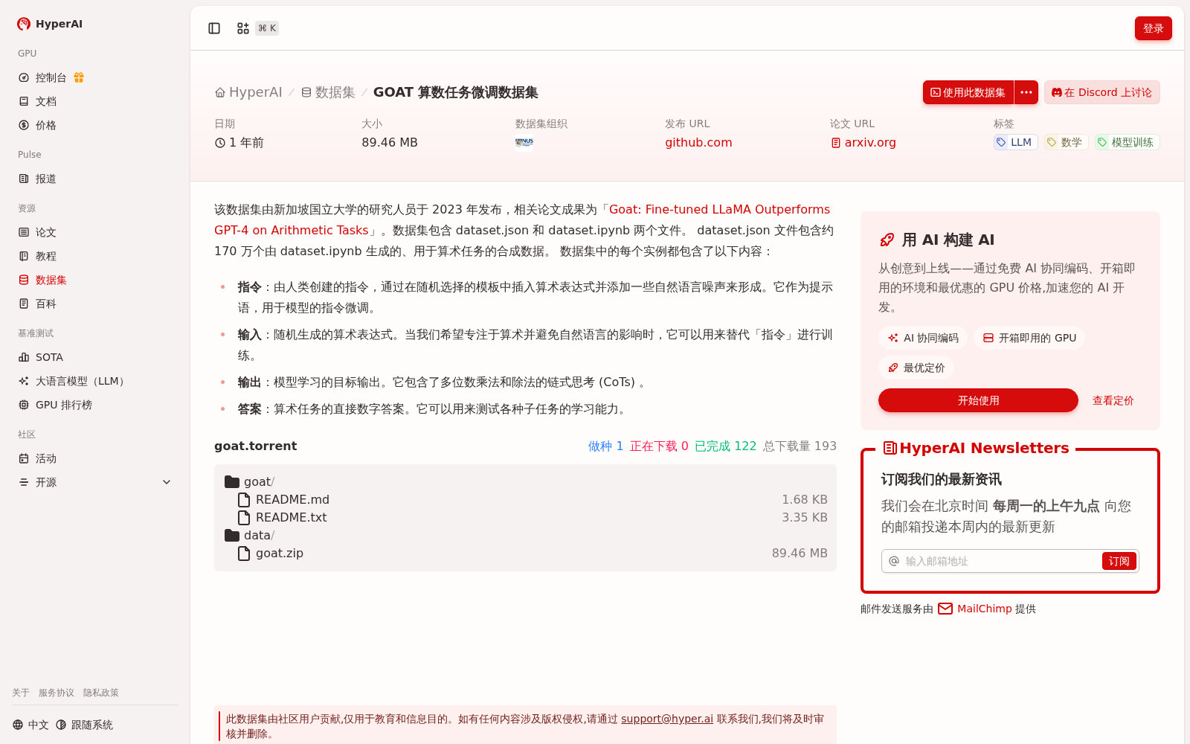Select the LLM tag
The image size is (1190, 744).
[1015, 142]
